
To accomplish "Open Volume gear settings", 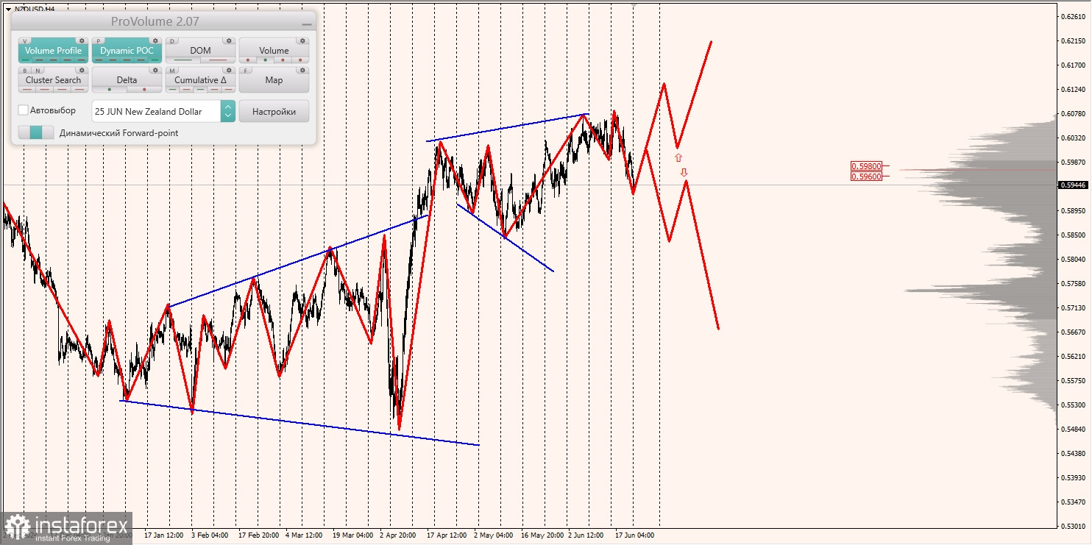I will (x=302, y=41).
